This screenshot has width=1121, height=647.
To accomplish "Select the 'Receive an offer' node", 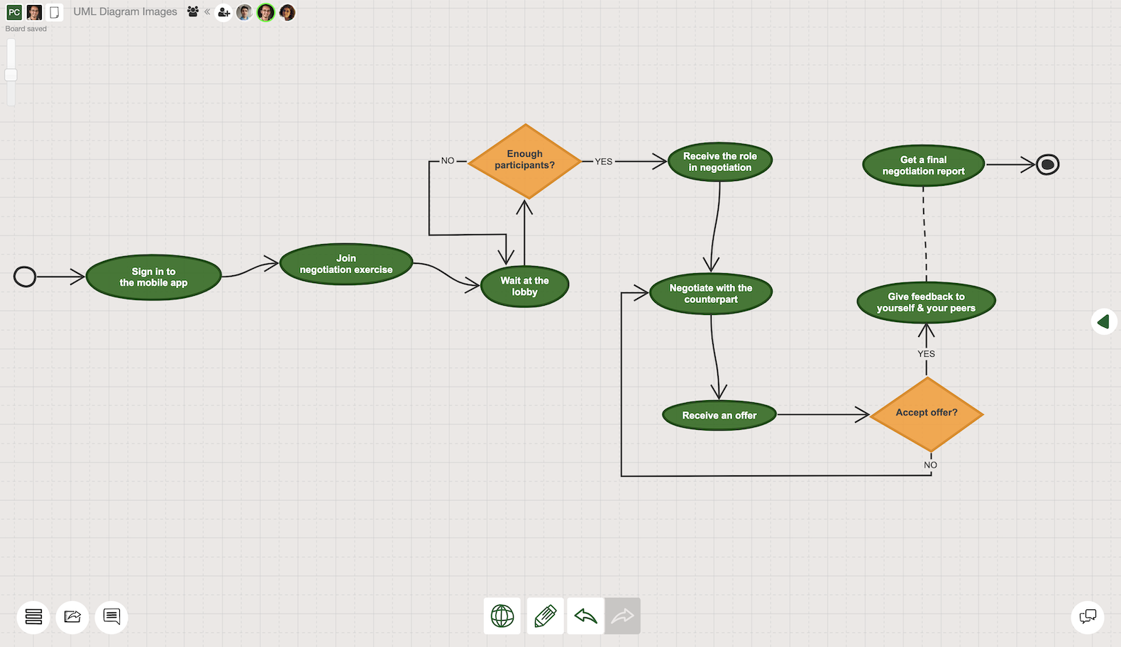I will [719, 416].
